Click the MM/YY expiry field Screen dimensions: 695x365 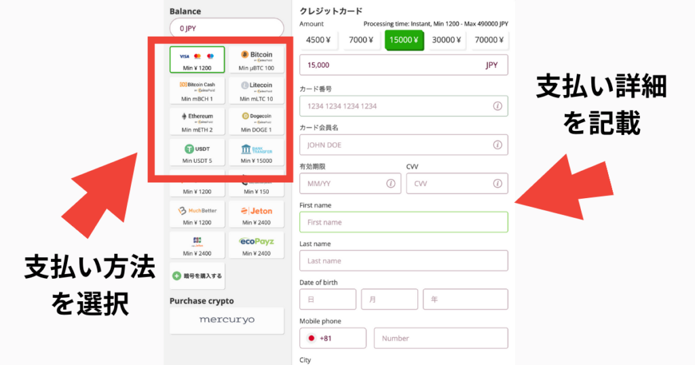350,183
